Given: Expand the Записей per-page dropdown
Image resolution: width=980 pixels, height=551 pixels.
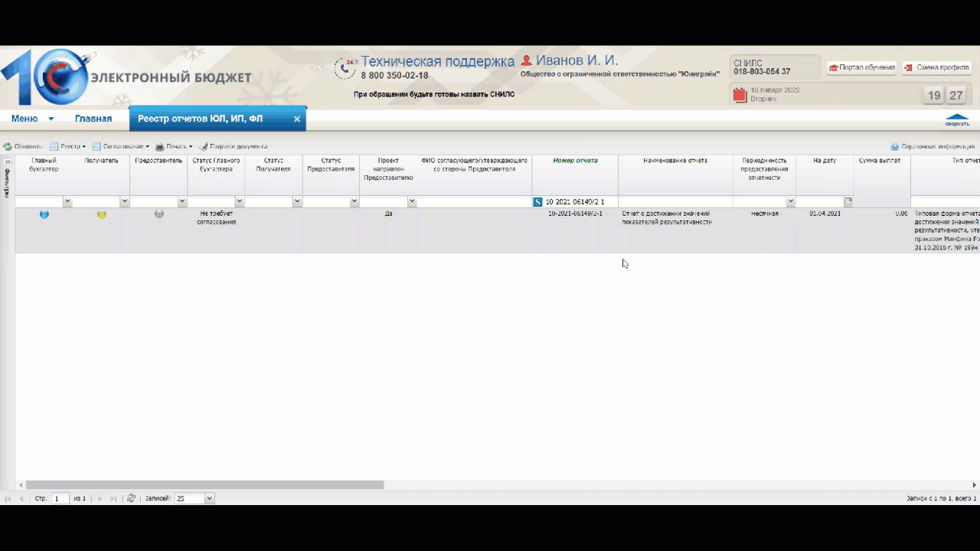Looking at the screenshot, I should (x=210, y=498).
